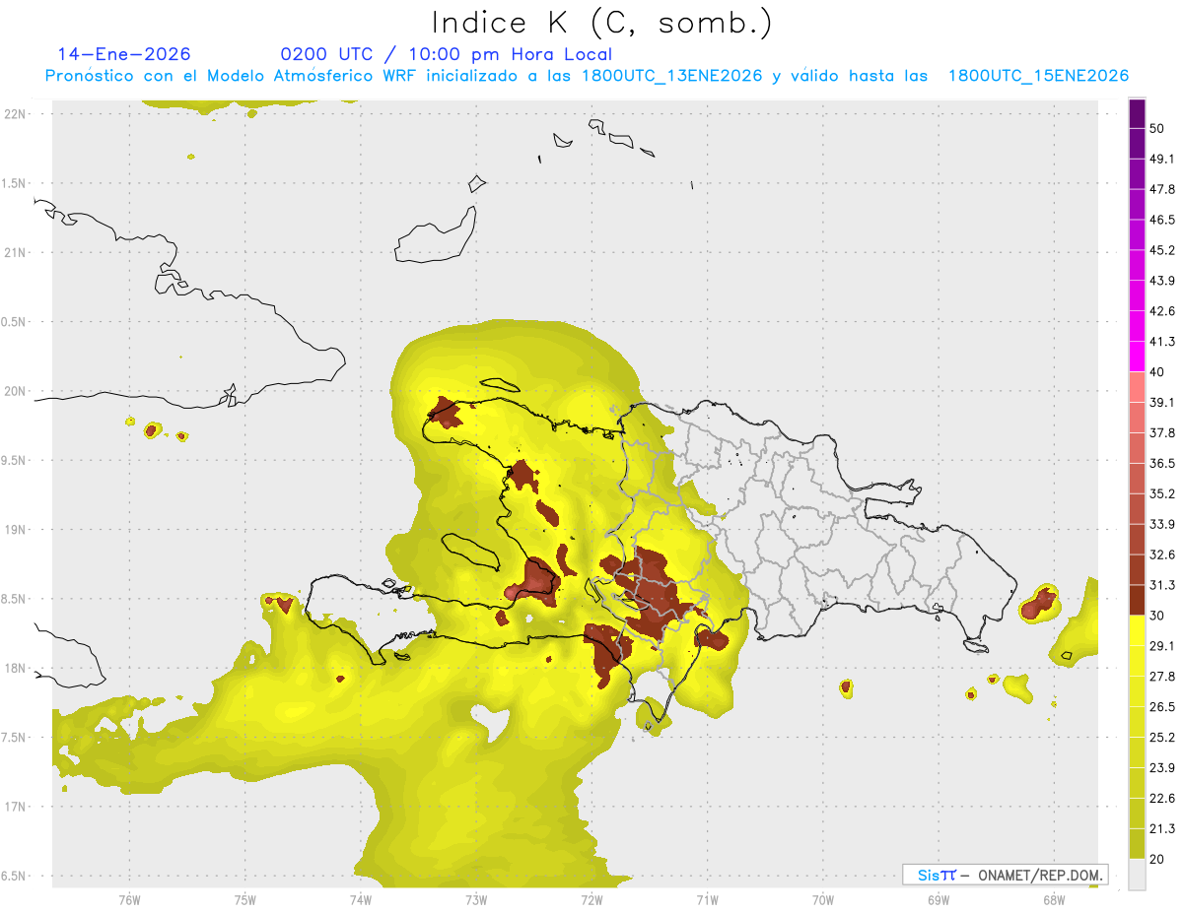Click the '20' colorbar value
The width and height of the screenshot is (1183, 913).
[x=1158, y=860]
